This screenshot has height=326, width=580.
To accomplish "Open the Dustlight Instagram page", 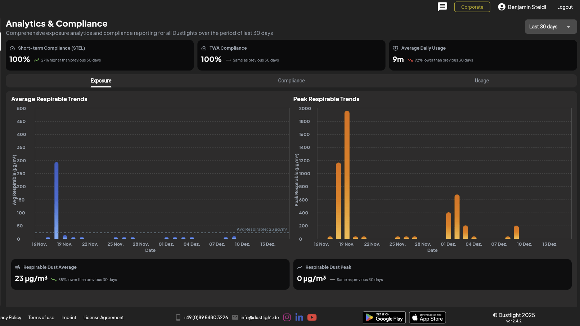I will click(x=287, y=317).
